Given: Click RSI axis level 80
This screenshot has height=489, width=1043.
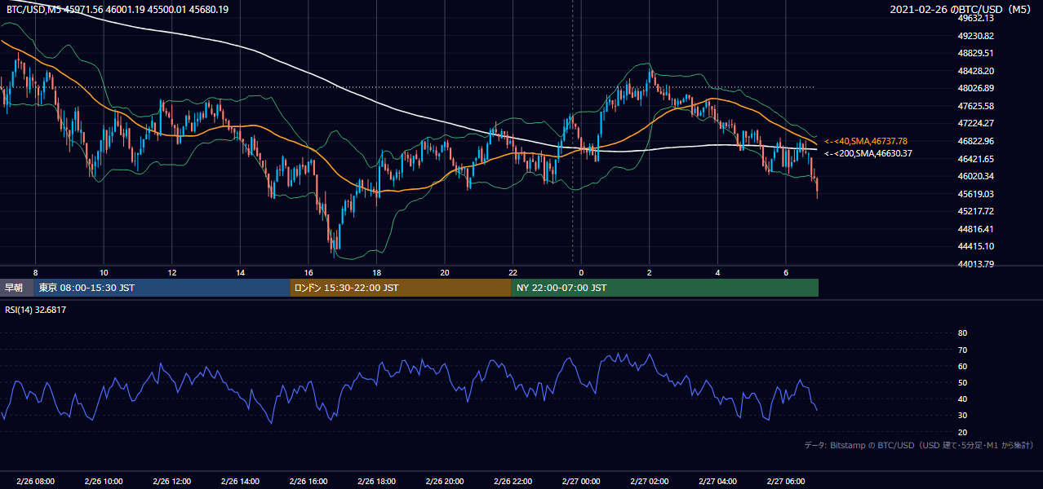Looking at the screenshot, I should tap(962, 333).
